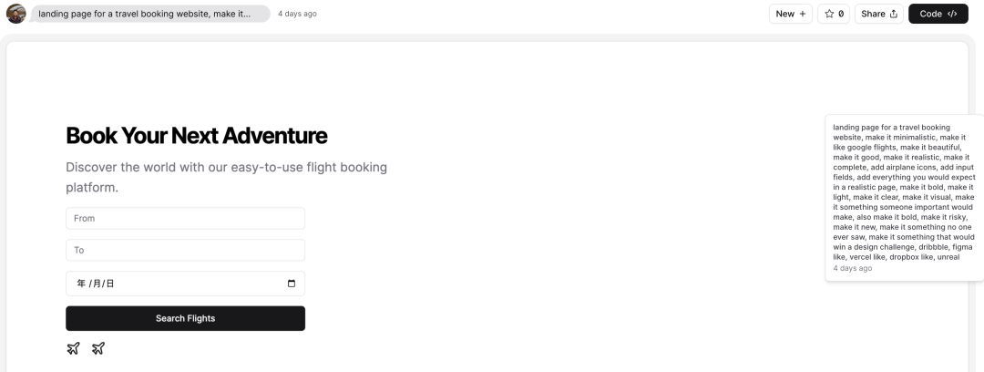Expand the truncated prompt pill in header

tap(150, 14)
